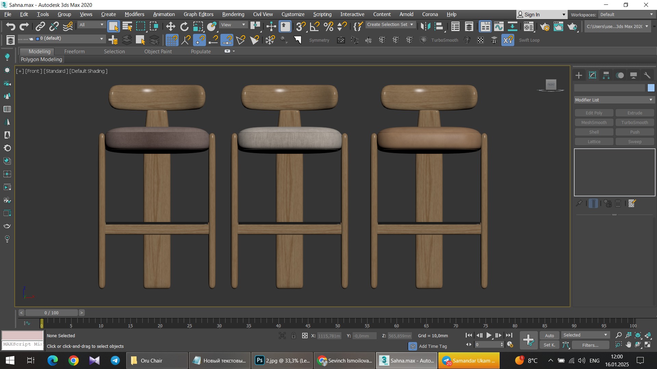Toggle the Angle Snap icon
This screenshot has width=657, height=369.
click(315, 26)
